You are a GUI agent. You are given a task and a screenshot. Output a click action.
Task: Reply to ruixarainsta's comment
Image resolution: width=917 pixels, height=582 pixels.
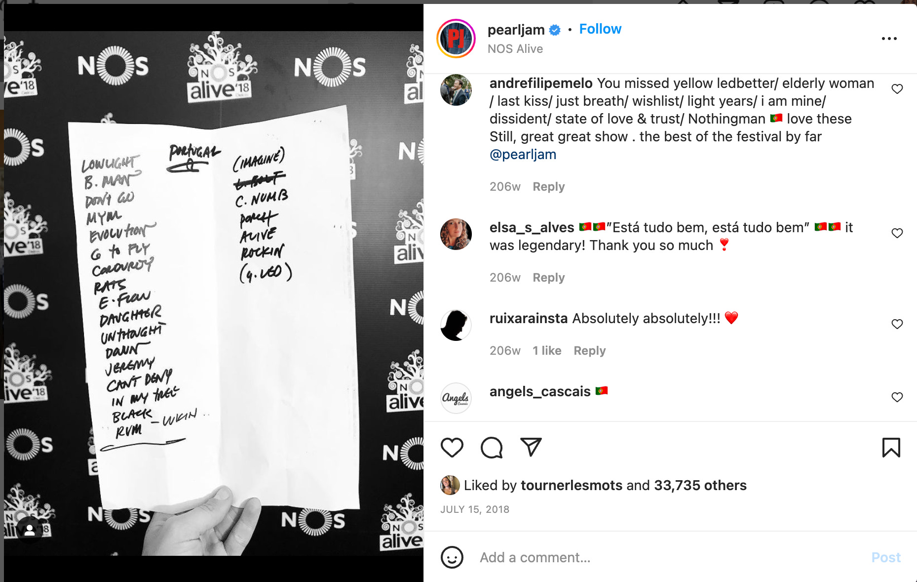pyautogui.click(x=589, y=351)
